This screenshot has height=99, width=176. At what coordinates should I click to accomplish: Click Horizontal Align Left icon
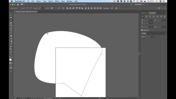(x=67, y=8)
